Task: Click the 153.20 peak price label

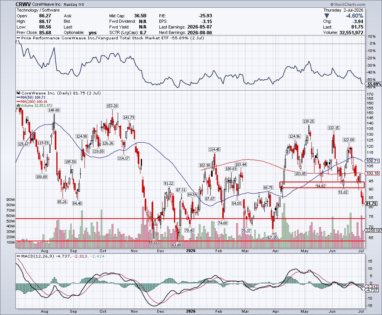Action: (x=112, y=106)
